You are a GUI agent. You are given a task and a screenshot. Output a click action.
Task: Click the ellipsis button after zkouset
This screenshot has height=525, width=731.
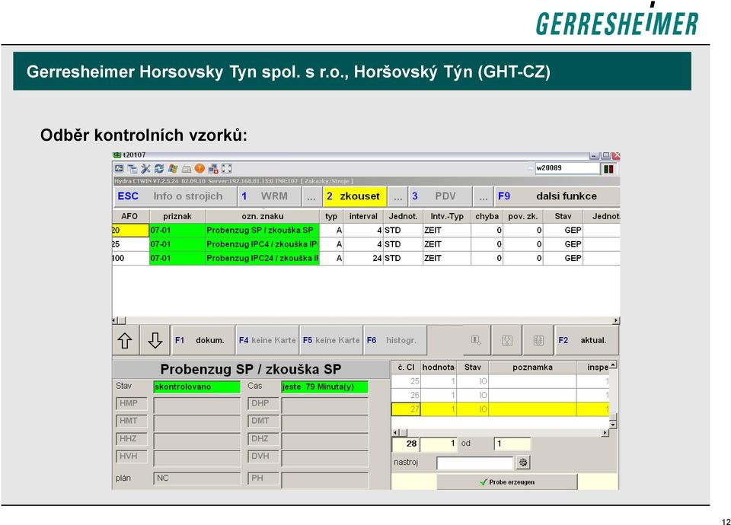397,196
